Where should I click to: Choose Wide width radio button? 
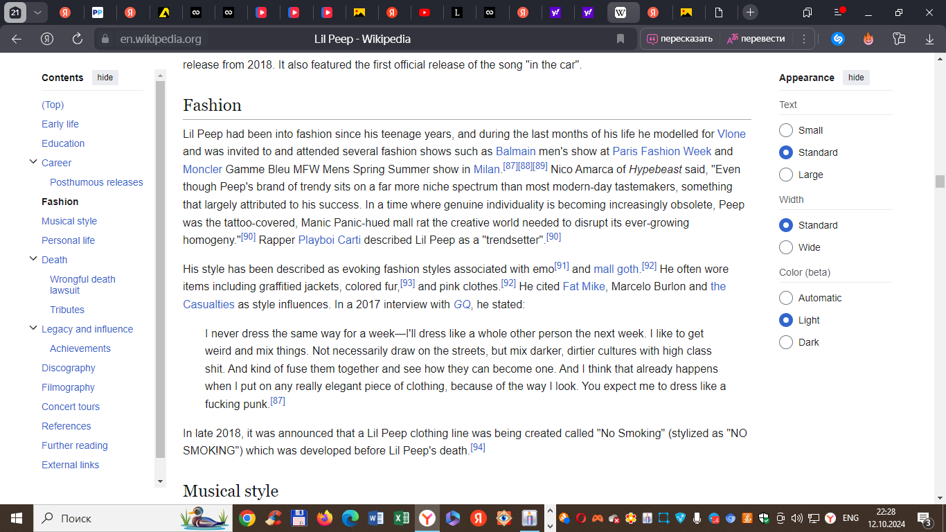(786, 247)
